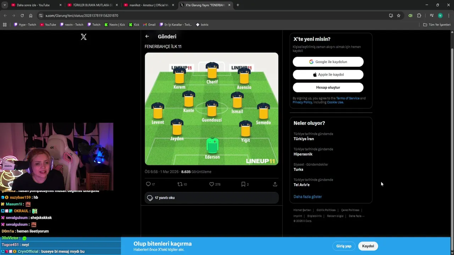View site information next to URL
Screen dimensions: 454x255
click(41, 16)
